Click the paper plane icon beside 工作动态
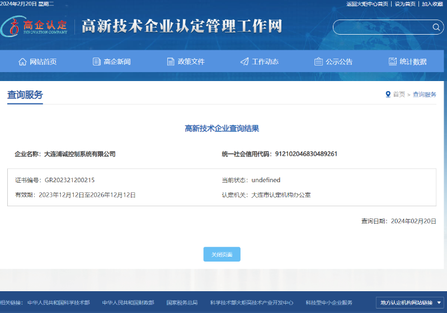Screen dimensions: 447x313 click(244, 61)
